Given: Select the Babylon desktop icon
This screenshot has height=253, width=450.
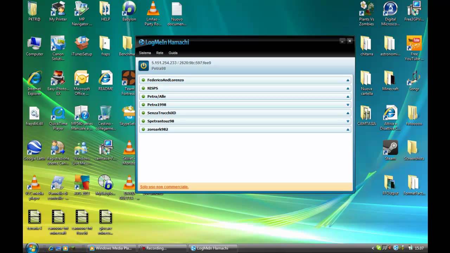Looking at the screenshot, I should (x=129, y=11).
